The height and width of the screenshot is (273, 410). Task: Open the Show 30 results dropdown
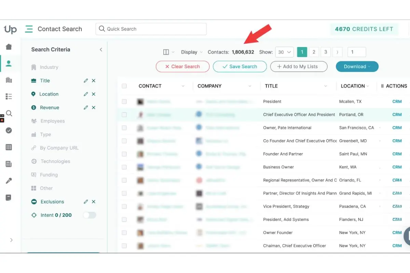point(285,52)
